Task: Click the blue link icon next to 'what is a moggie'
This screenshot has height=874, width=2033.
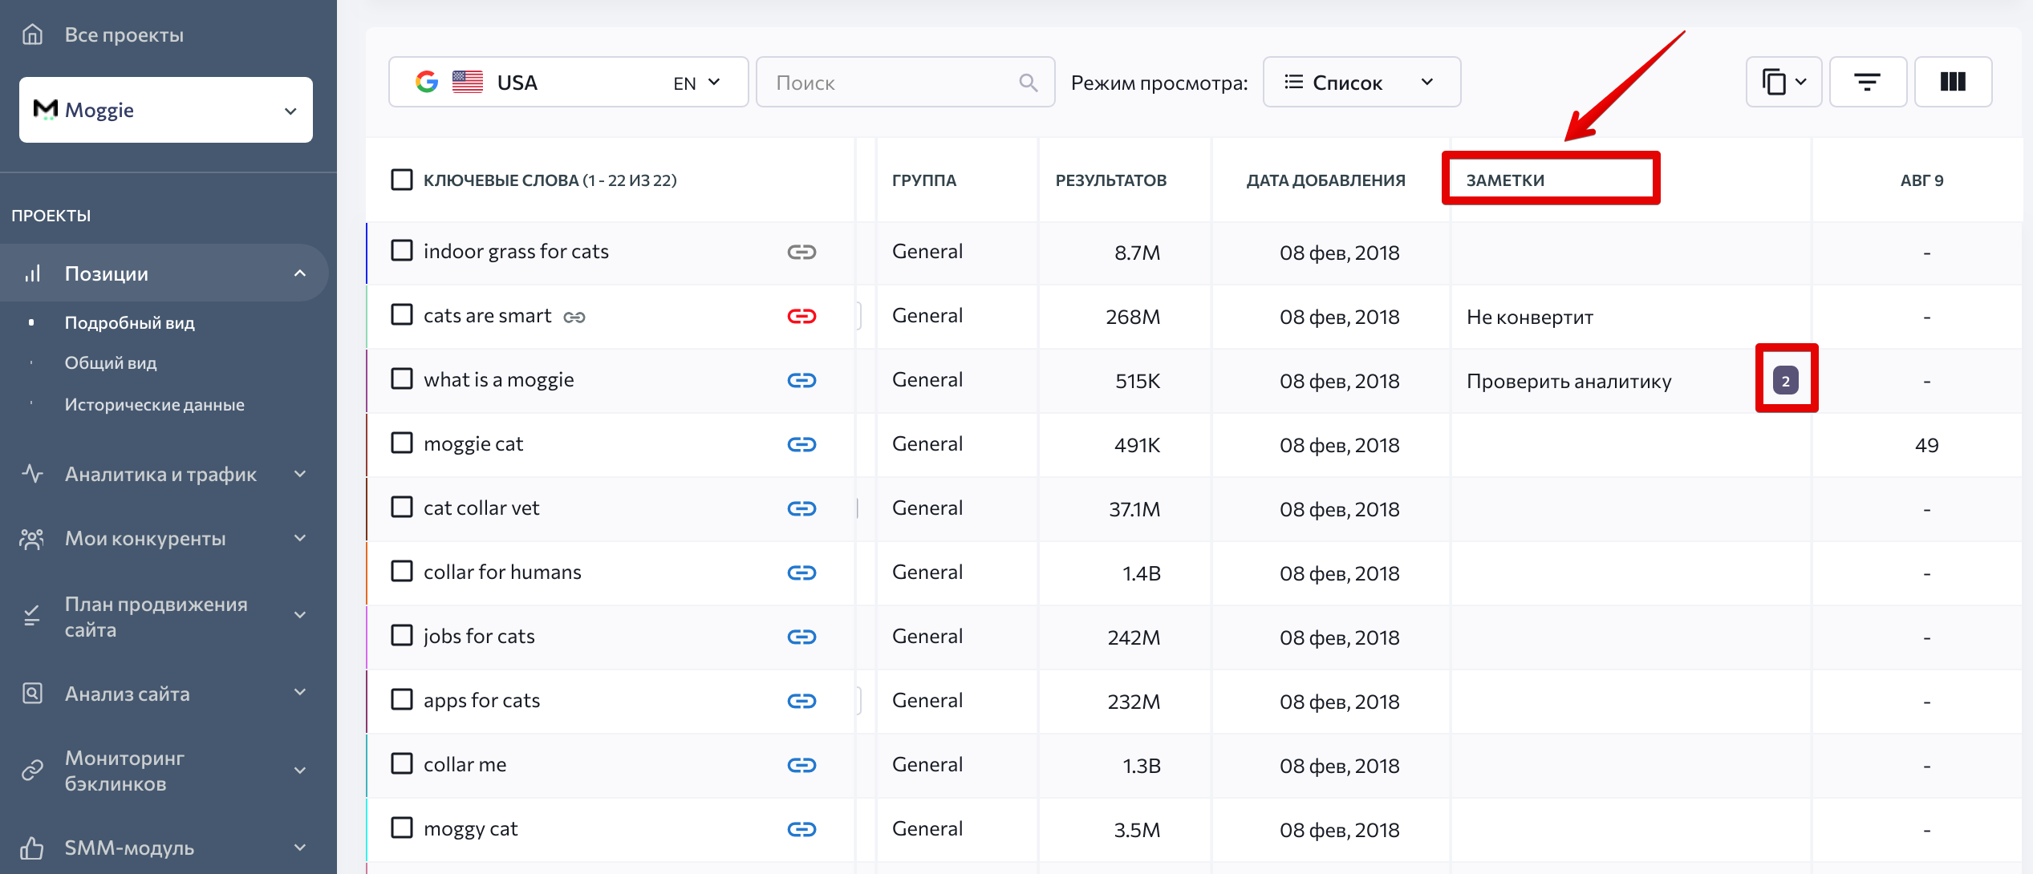Action: (801, 380)
